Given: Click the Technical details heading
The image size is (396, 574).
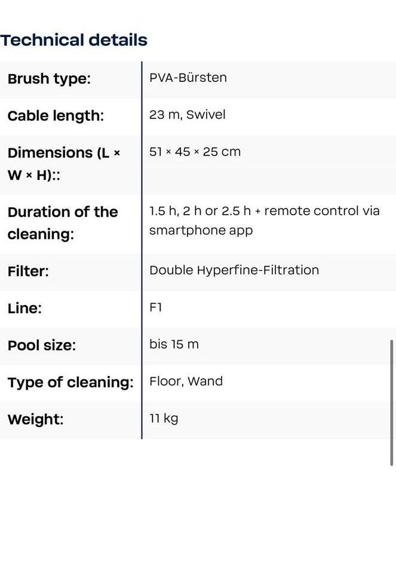Looking at the screenshot, I should click(73, 40).
